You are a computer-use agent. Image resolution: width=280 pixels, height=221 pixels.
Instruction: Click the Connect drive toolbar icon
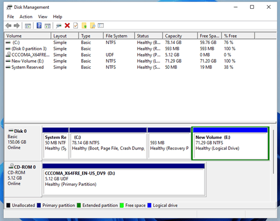coord(59,26)
